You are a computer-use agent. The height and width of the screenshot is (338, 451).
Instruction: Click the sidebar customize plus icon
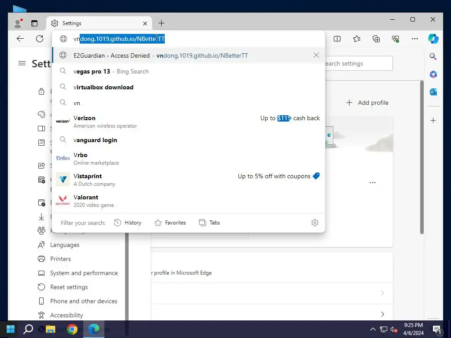point(433,121)
